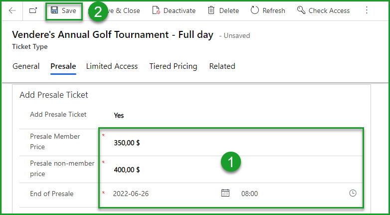Toggle the Add Presale Ticket Yes value
The height and width of the screenshot is (215, 390).
(119, 115)
